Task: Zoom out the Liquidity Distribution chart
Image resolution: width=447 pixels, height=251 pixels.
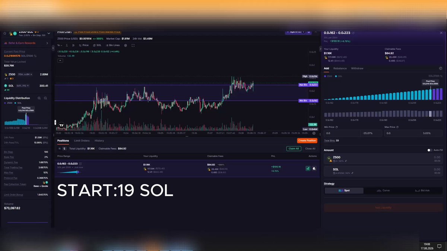Action: 45,98
